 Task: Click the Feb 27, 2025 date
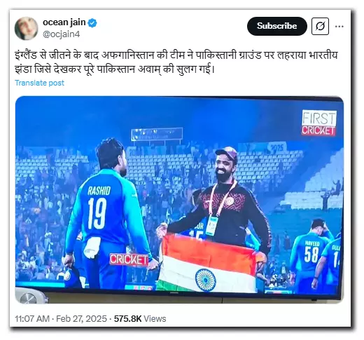click(81, 319)
